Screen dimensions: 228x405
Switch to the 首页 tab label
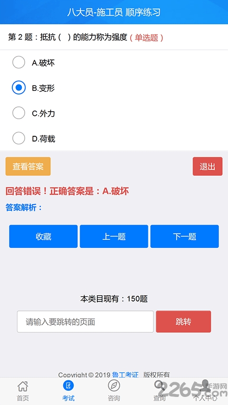coord(23,398)
